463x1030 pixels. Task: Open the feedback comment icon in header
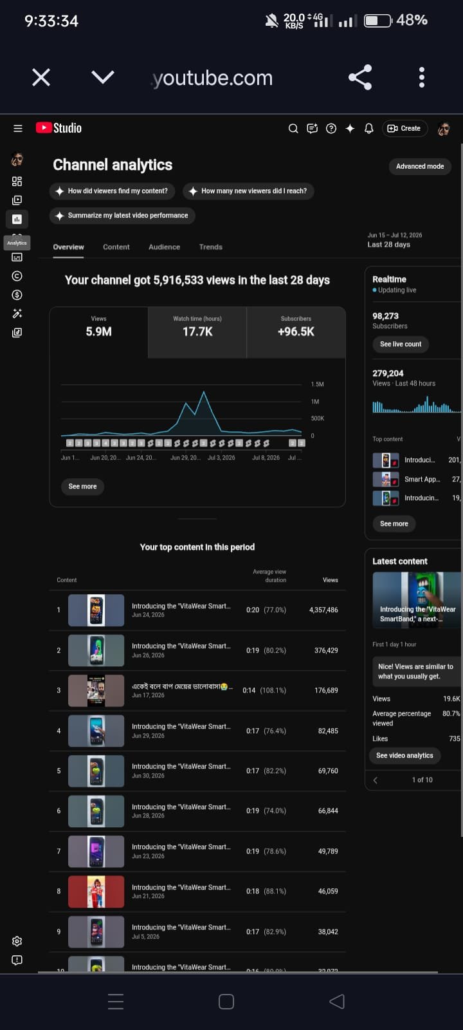(312, 128)
